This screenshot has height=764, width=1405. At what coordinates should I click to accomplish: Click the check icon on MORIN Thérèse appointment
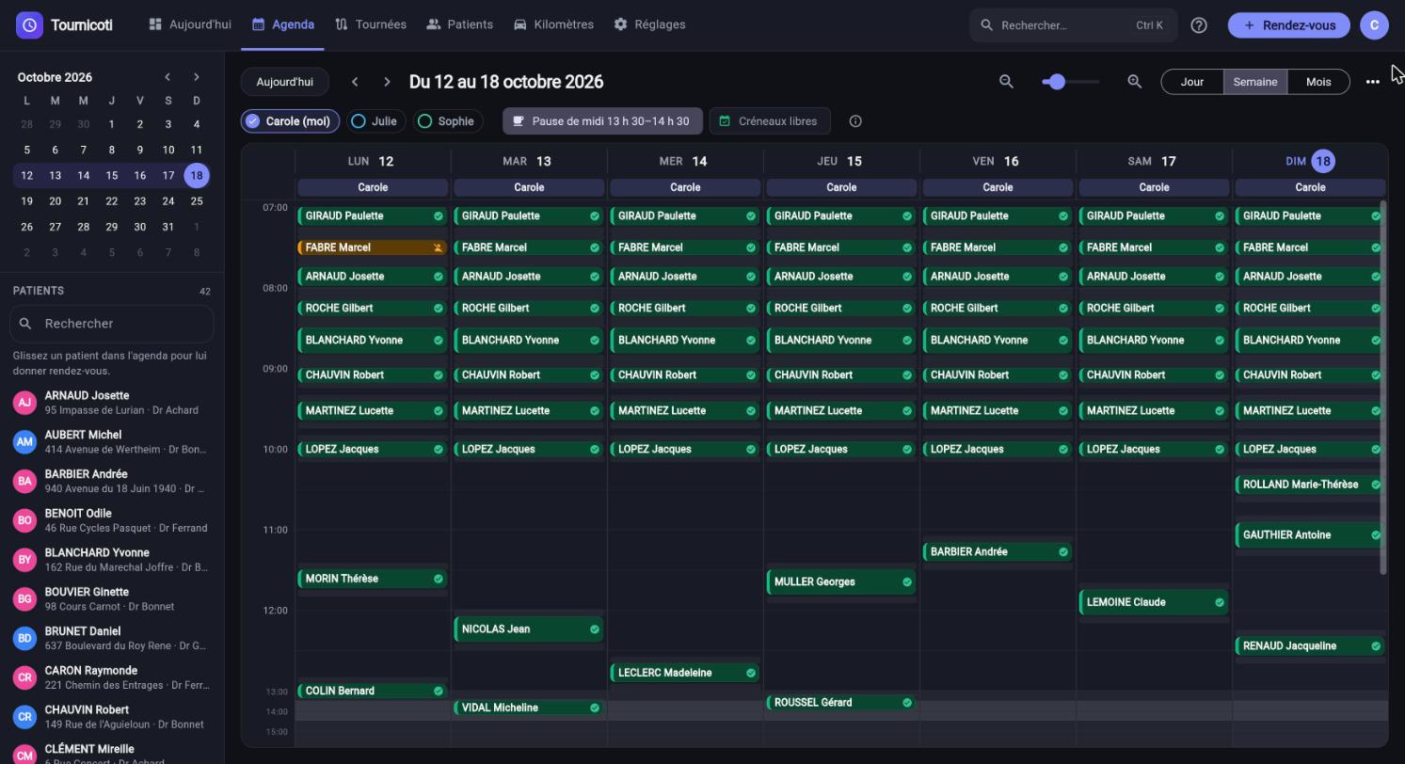coord(438,580)
